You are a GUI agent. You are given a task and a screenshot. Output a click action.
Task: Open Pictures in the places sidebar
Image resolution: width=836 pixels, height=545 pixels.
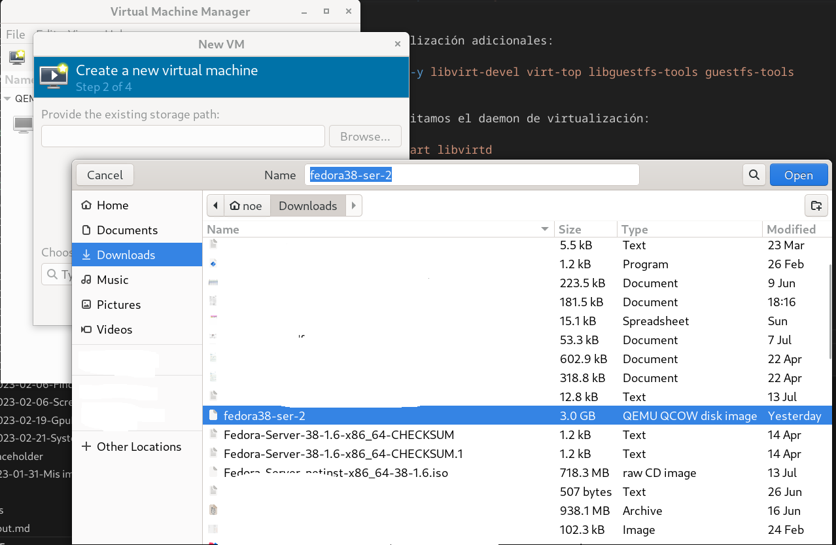[x=137, y=305]
